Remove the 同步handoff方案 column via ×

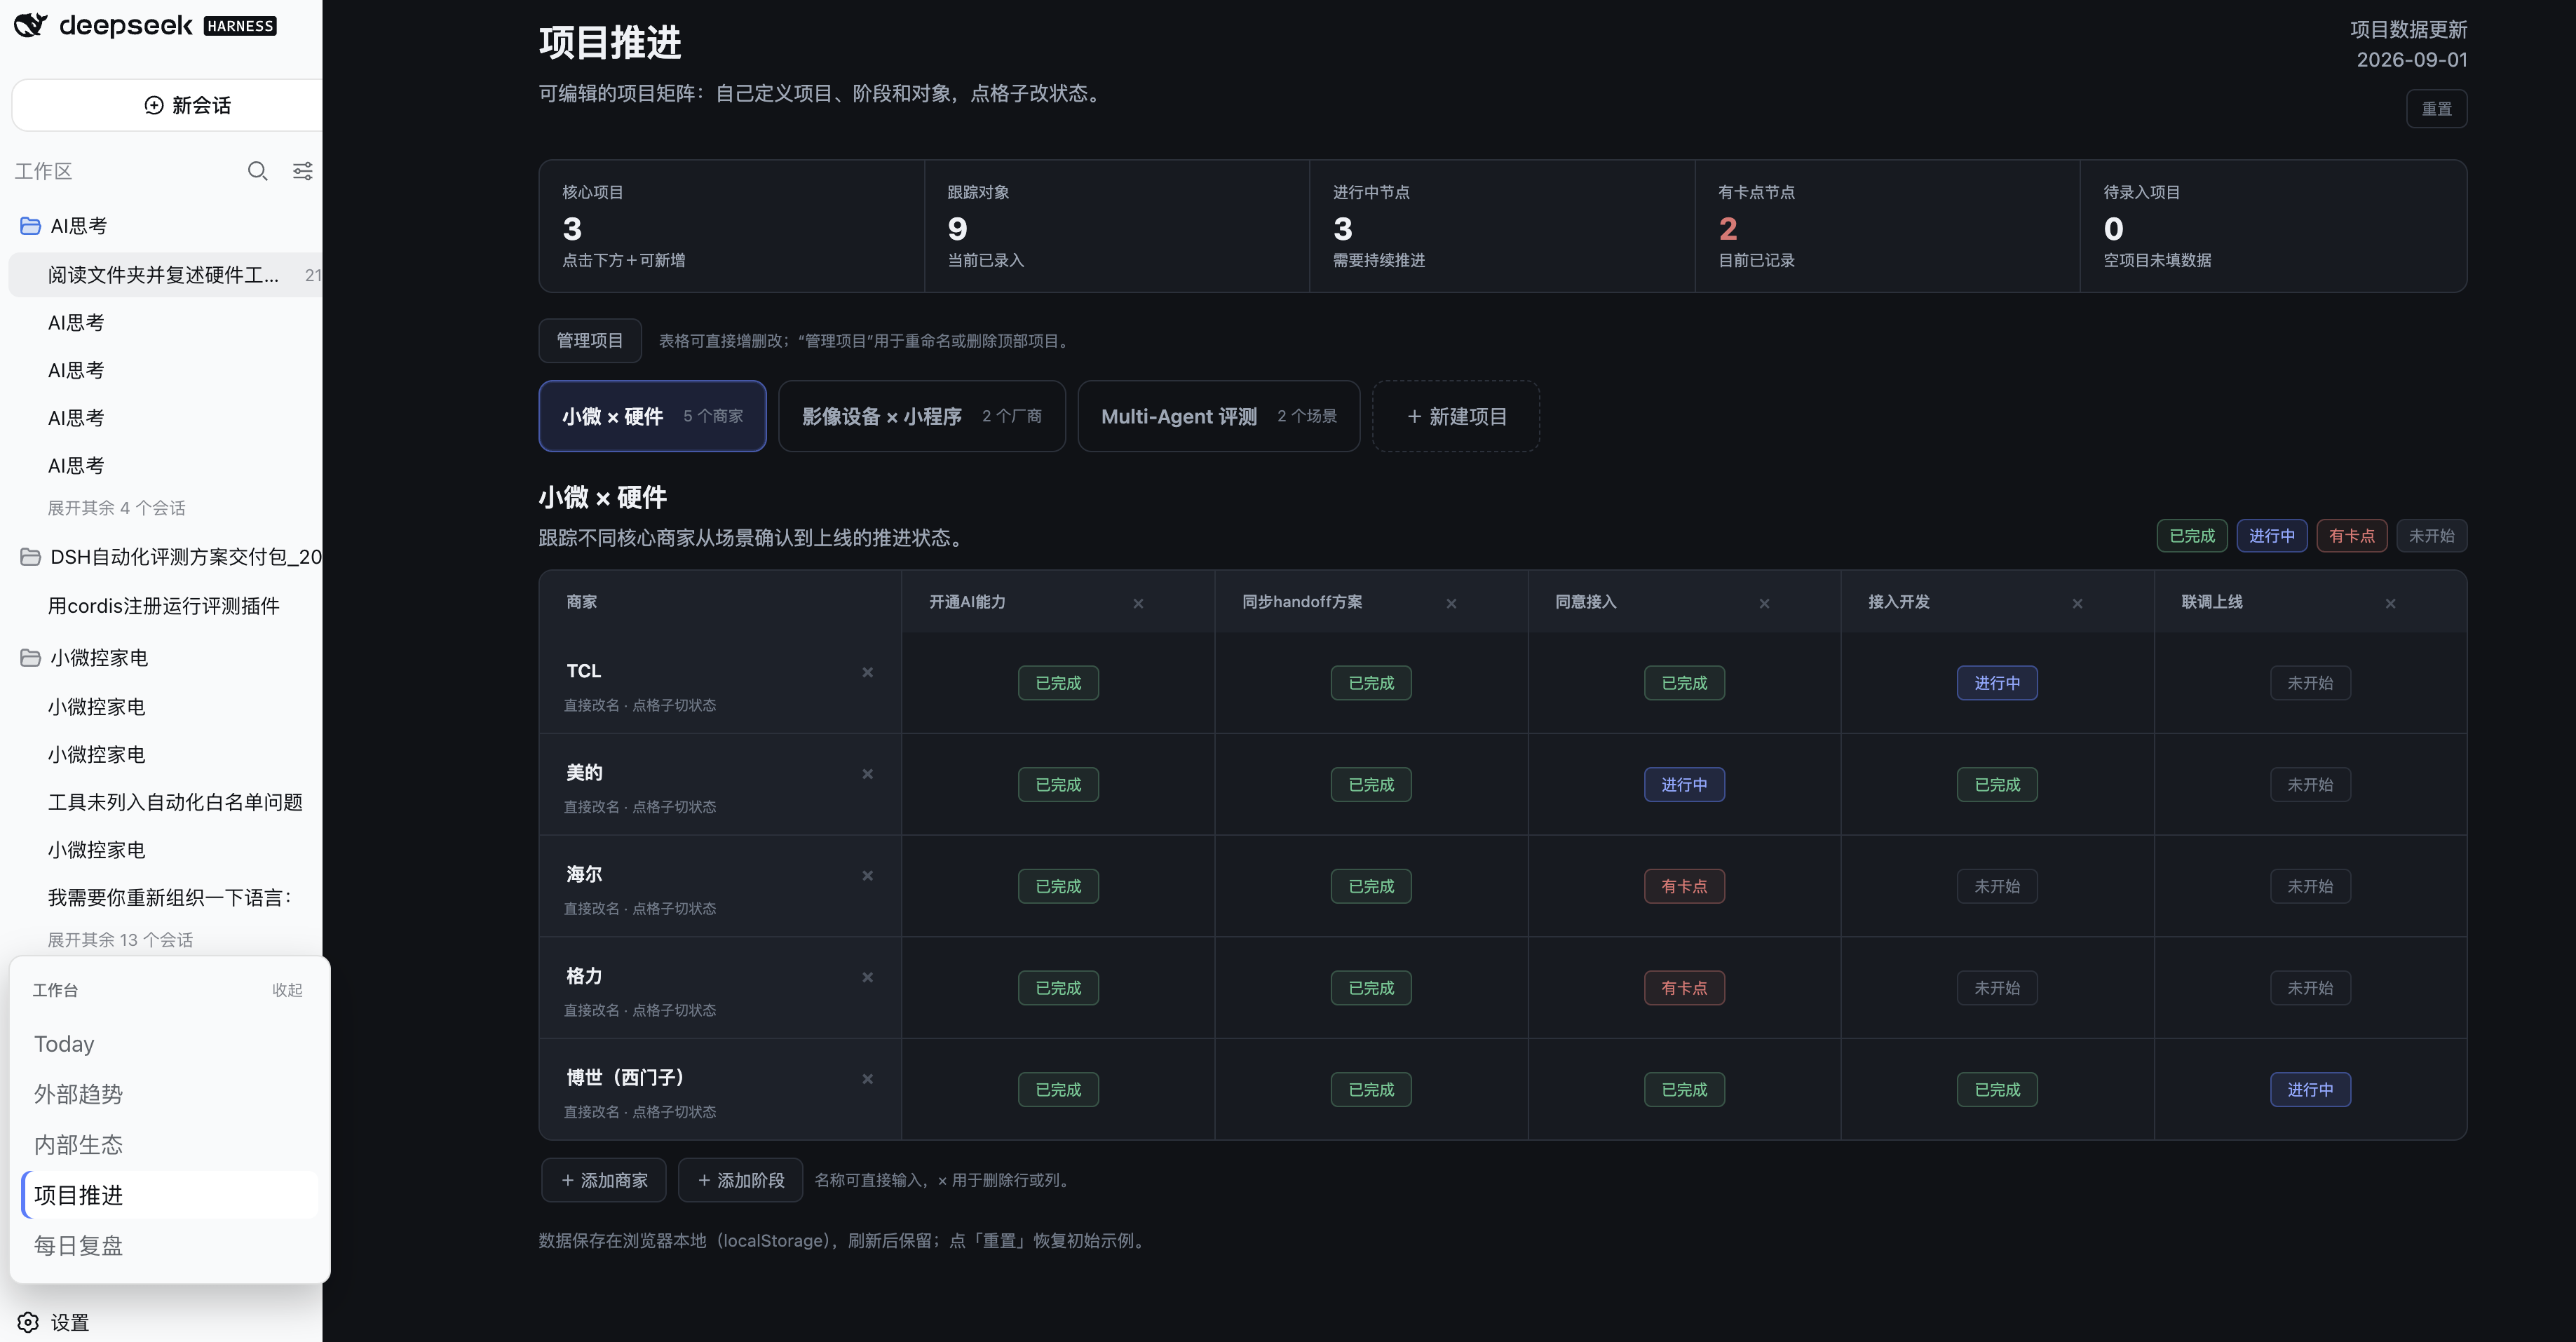(1451, 603)
